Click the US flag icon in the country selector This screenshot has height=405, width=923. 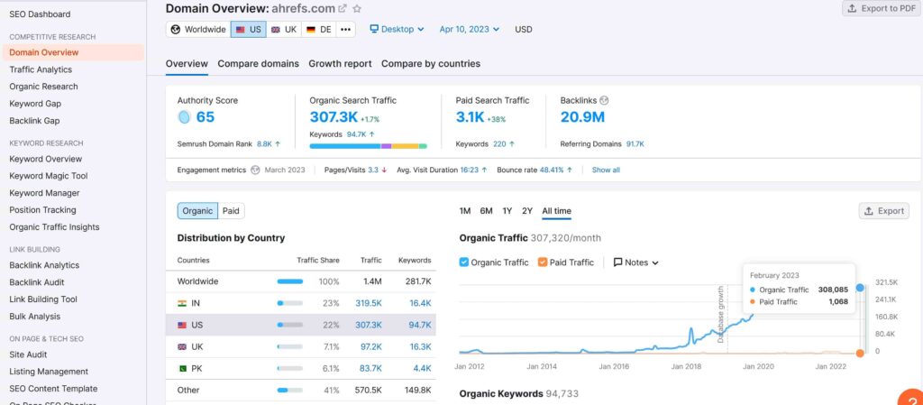coord(240,30)
